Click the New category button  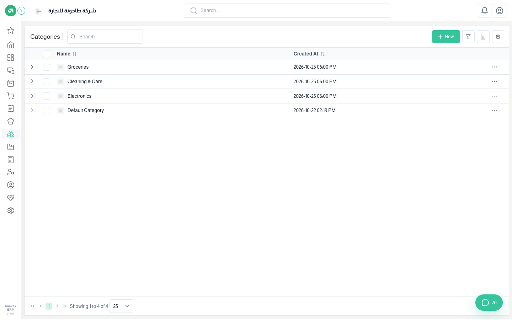446,37
